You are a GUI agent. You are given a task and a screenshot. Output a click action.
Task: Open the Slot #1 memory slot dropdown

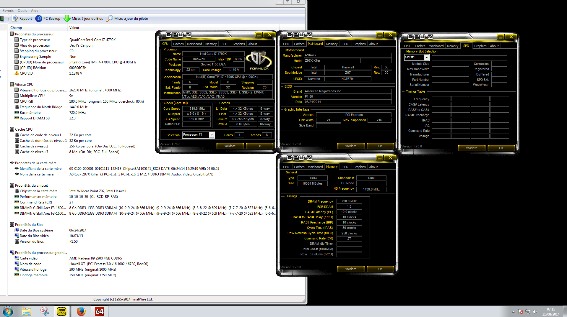coord(427,57)
